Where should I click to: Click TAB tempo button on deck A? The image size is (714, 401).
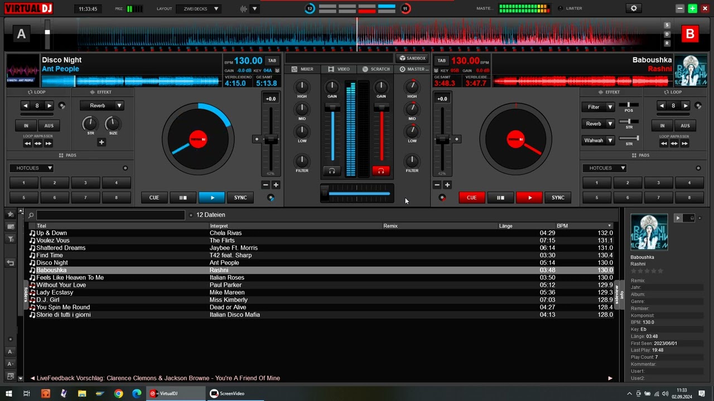tap(272, 61)
